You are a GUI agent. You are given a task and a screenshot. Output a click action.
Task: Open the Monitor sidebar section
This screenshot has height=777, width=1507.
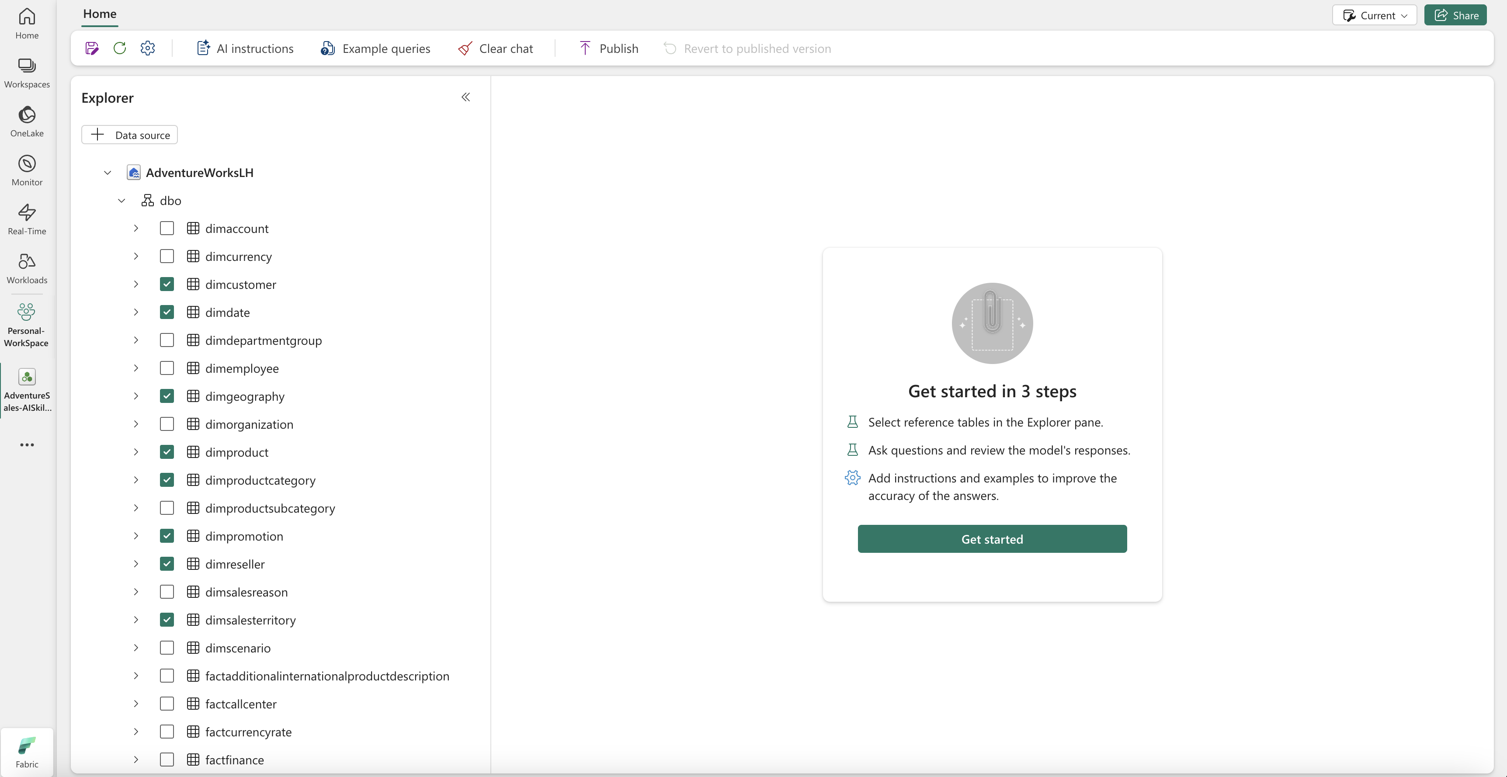click(x=27, y=170)
